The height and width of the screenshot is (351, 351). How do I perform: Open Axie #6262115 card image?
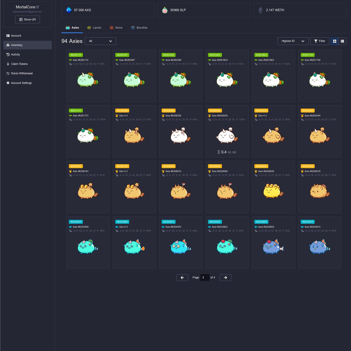pyautogui.click(x=88, y=79)
